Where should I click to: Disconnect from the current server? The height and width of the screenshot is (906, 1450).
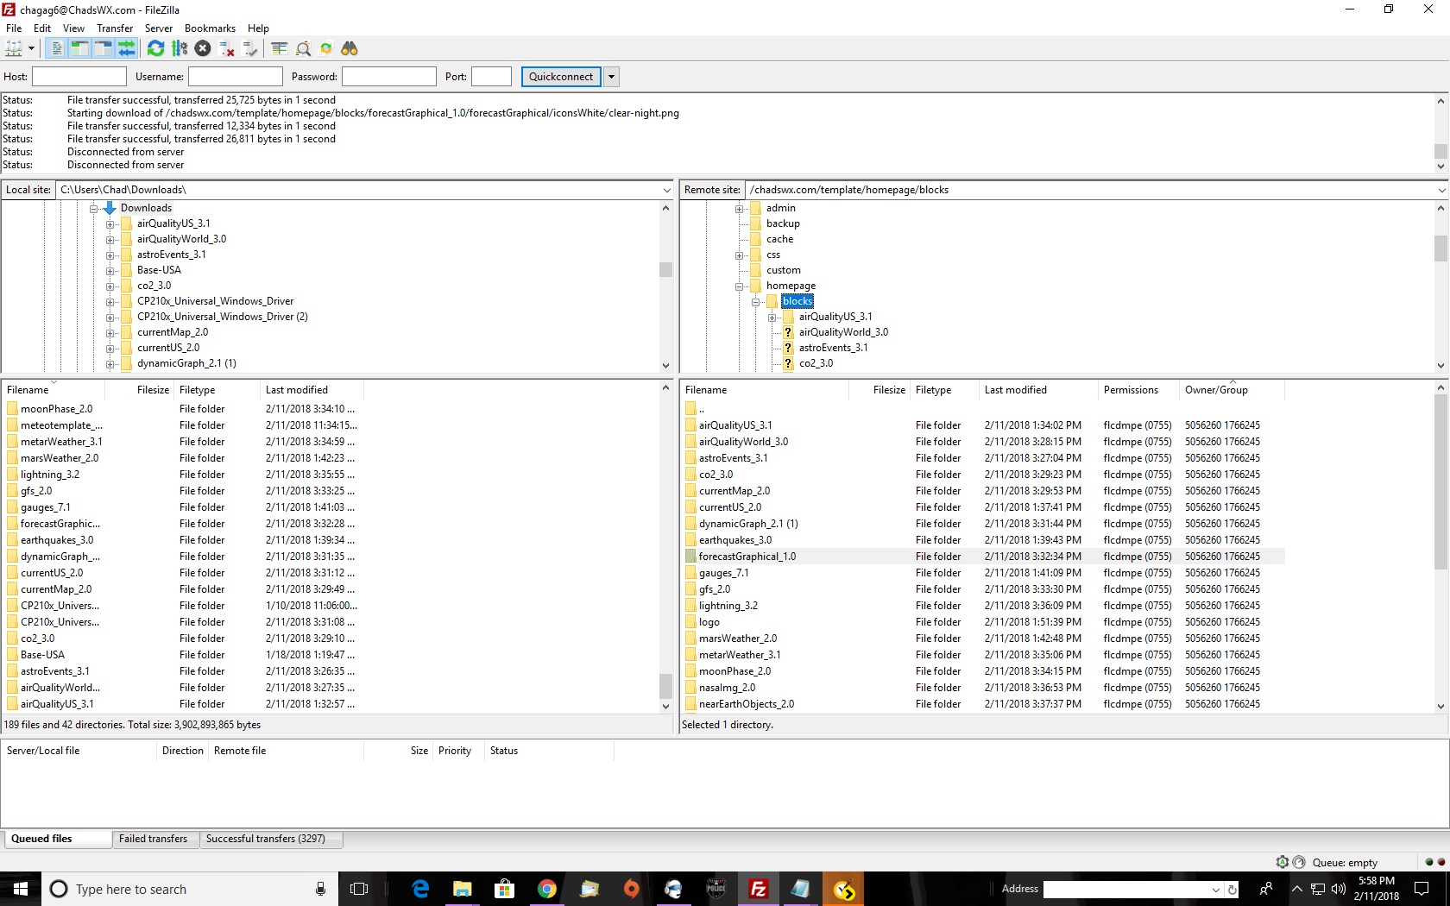(x=226, y=48)
